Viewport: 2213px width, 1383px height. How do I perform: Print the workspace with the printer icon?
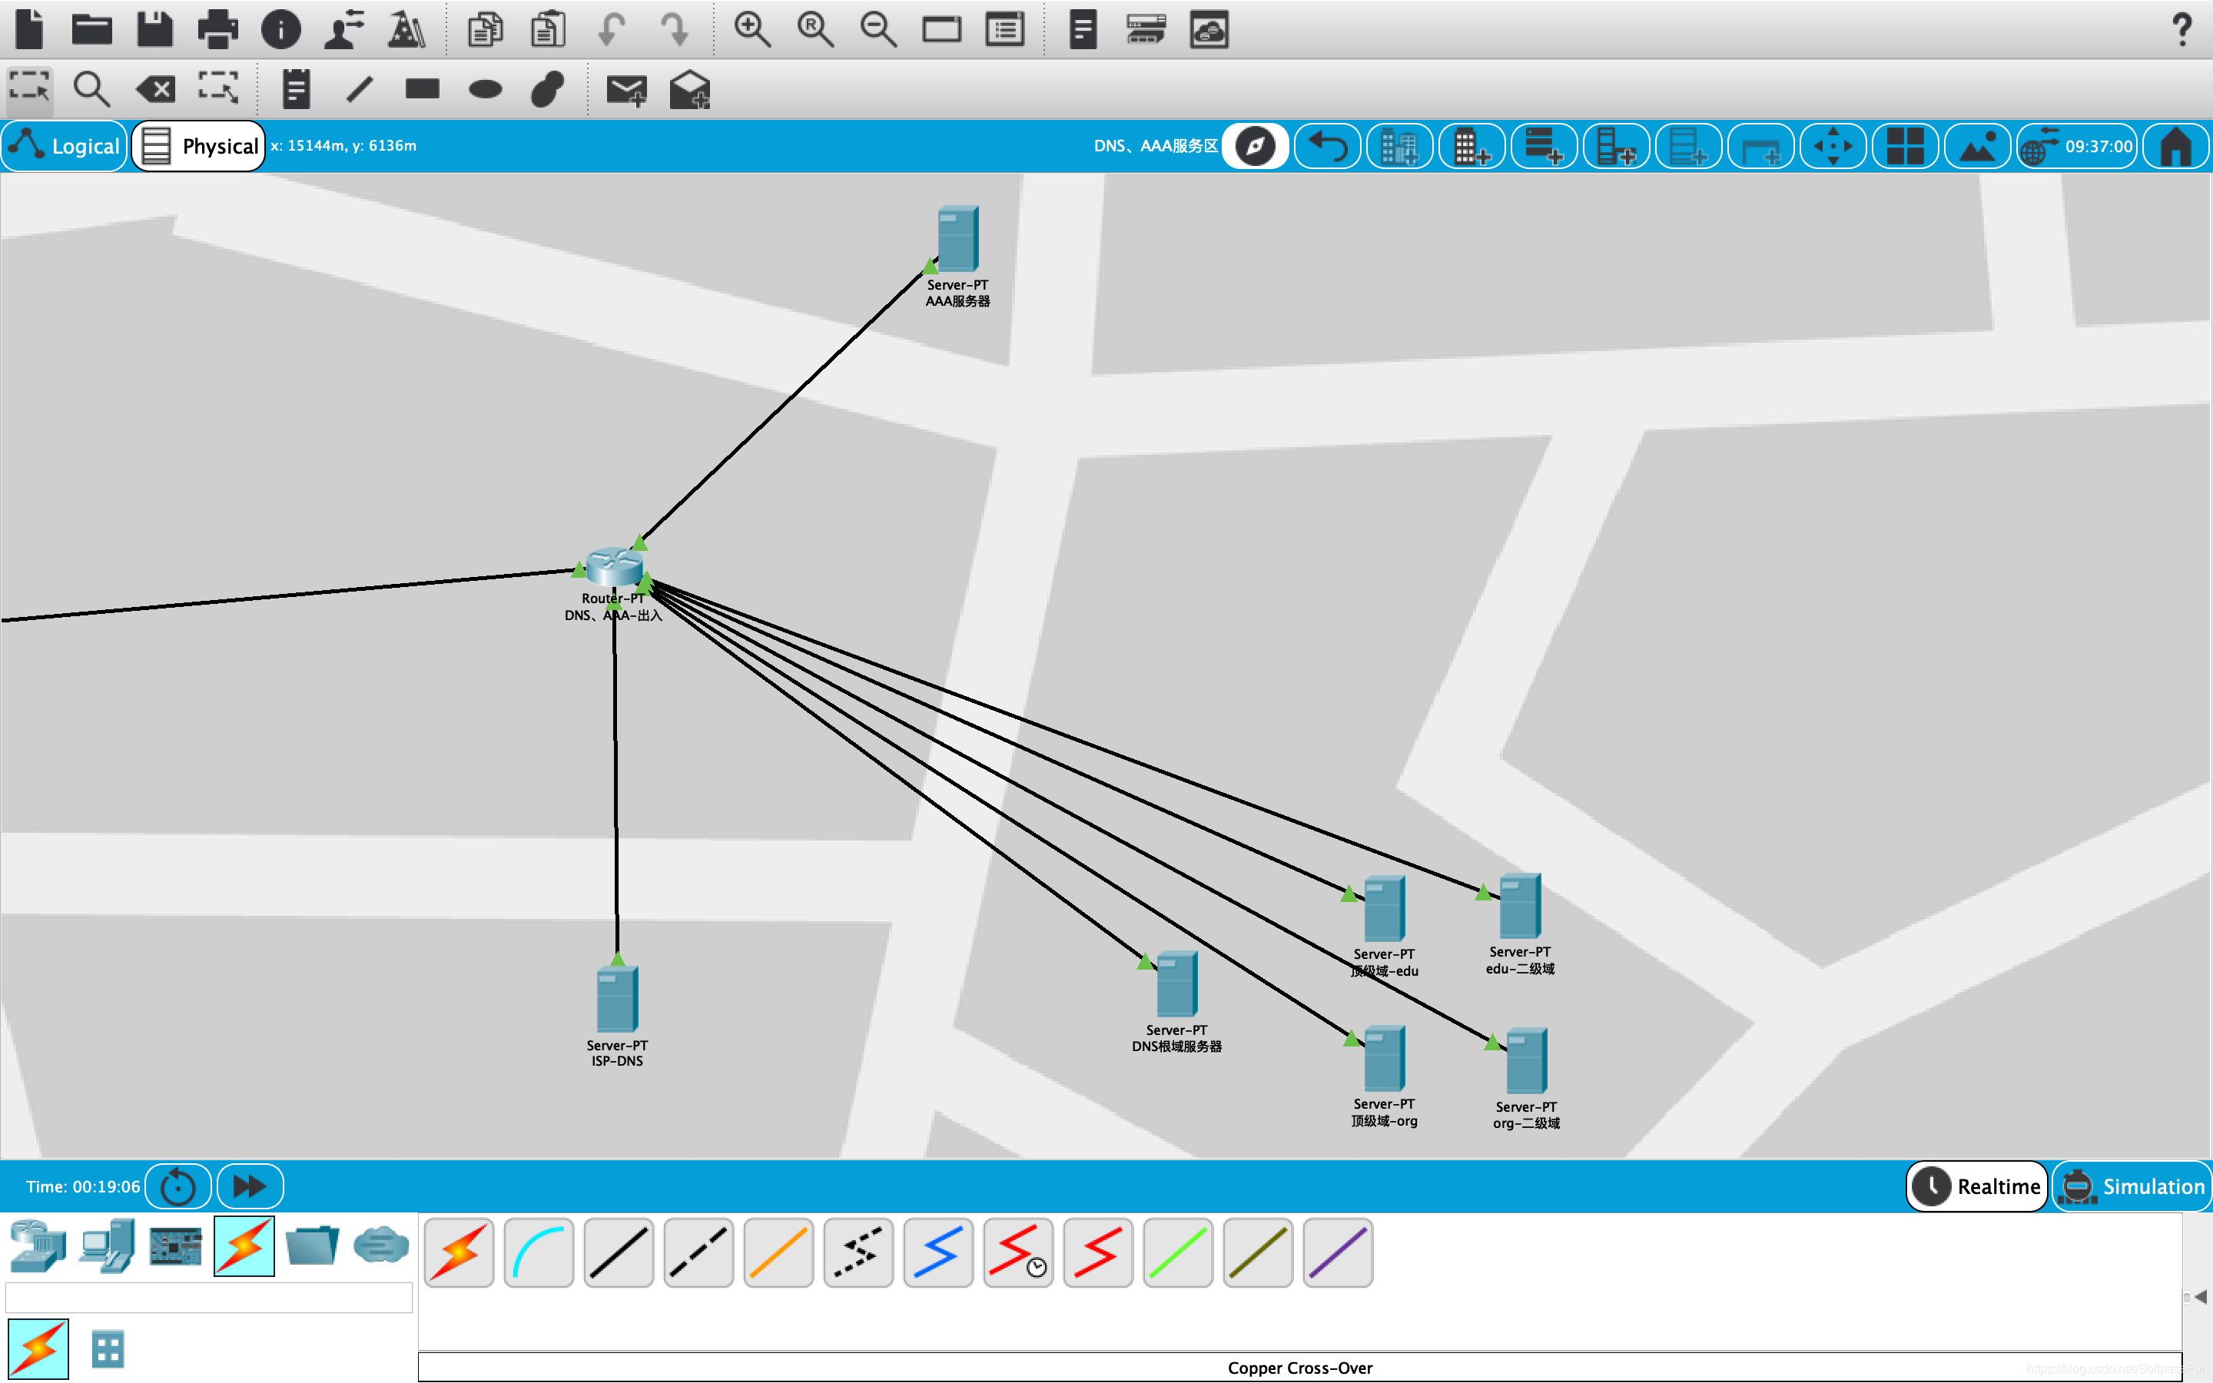pos(217,29)
